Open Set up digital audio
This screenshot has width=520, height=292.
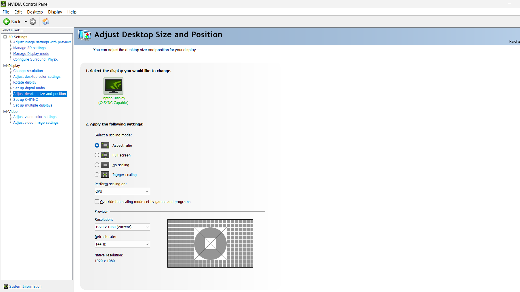pos(29,88)
